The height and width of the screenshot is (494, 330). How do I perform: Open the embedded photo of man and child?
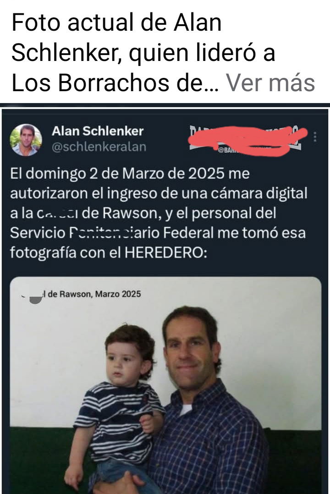pos(165,385)
